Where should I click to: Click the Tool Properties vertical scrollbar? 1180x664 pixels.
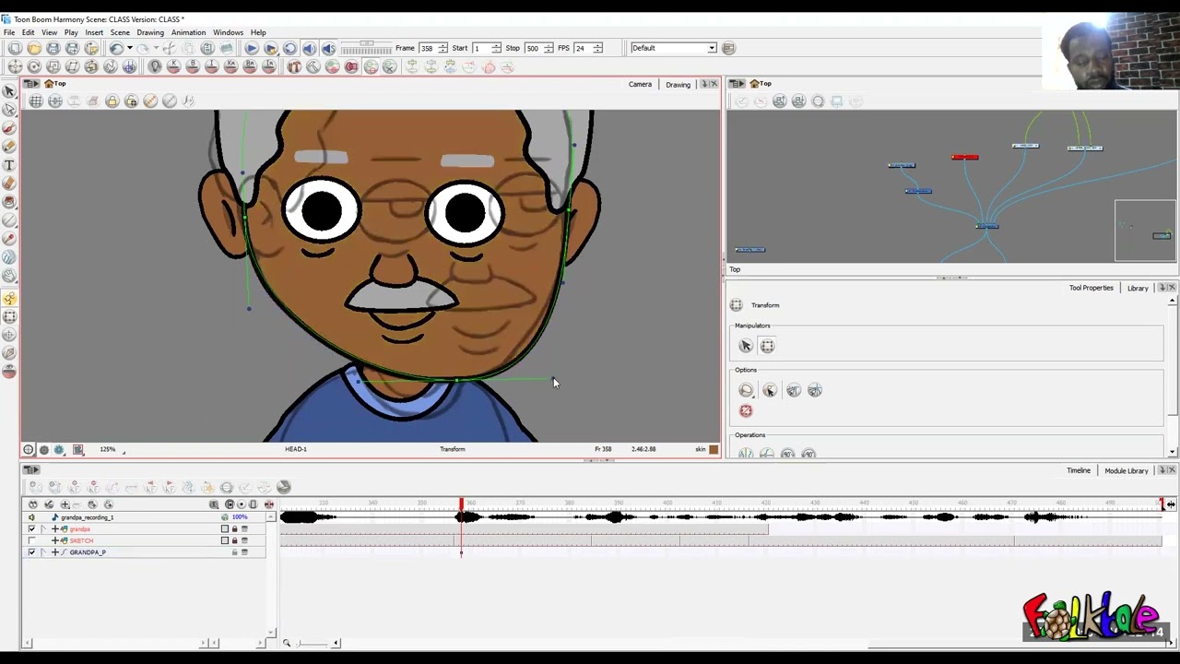pyautogui.click(x=1172, y=378)
